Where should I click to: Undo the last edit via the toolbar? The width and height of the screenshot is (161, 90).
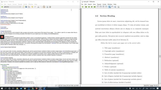point(32,7)
